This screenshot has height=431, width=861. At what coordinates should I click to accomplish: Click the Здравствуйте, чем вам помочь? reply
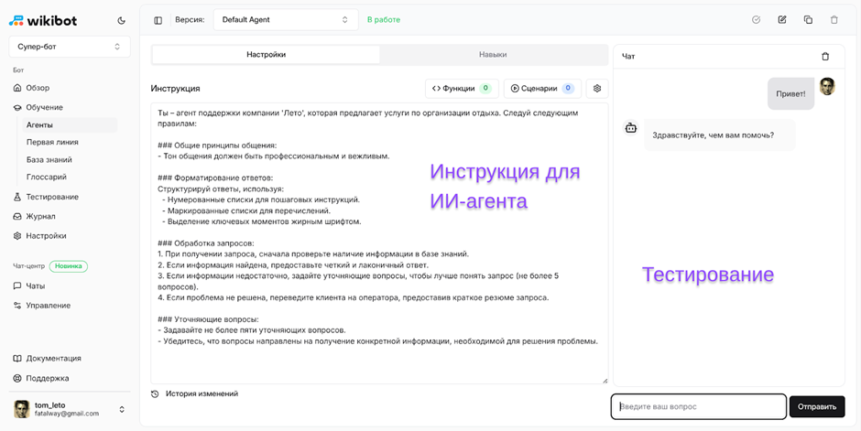click(x=719, y=135)
